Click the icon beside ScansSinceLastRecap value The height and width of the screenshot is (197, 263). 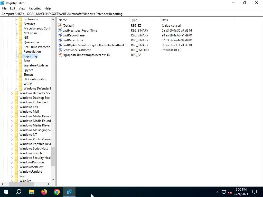pyautogui.click(x=60, y=50)
